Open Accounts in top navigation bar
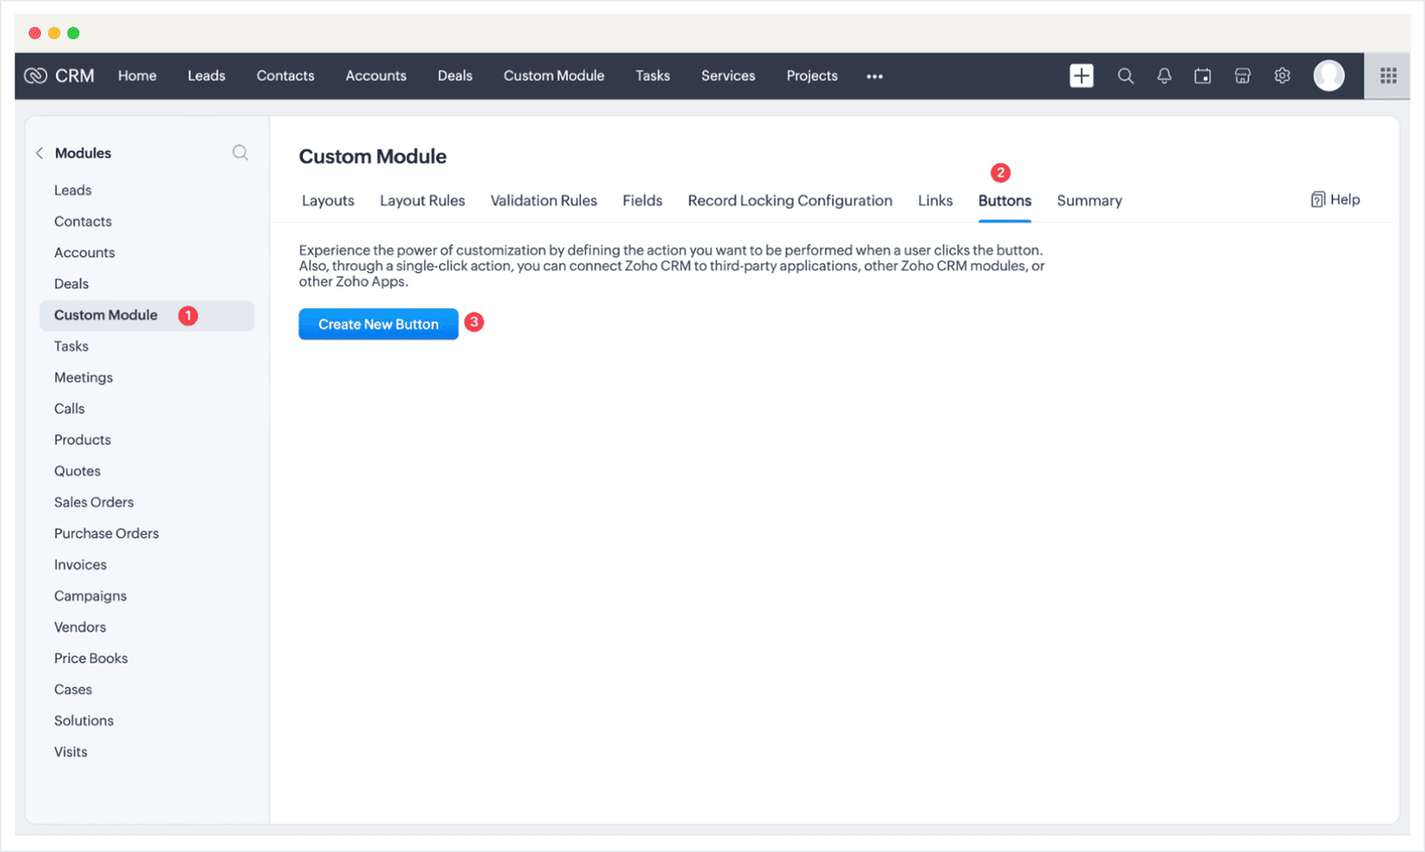Image resolution: width=1425 pixels, height=852 pixels. click(x=376, y=76)
